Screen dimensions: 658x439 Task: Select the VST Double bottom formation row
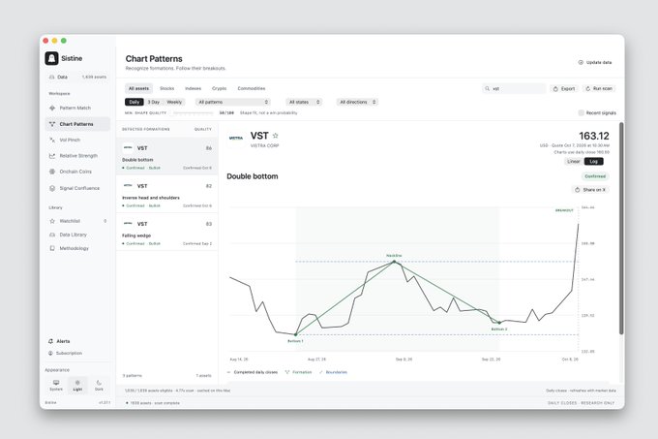click(x=167, y=156)
